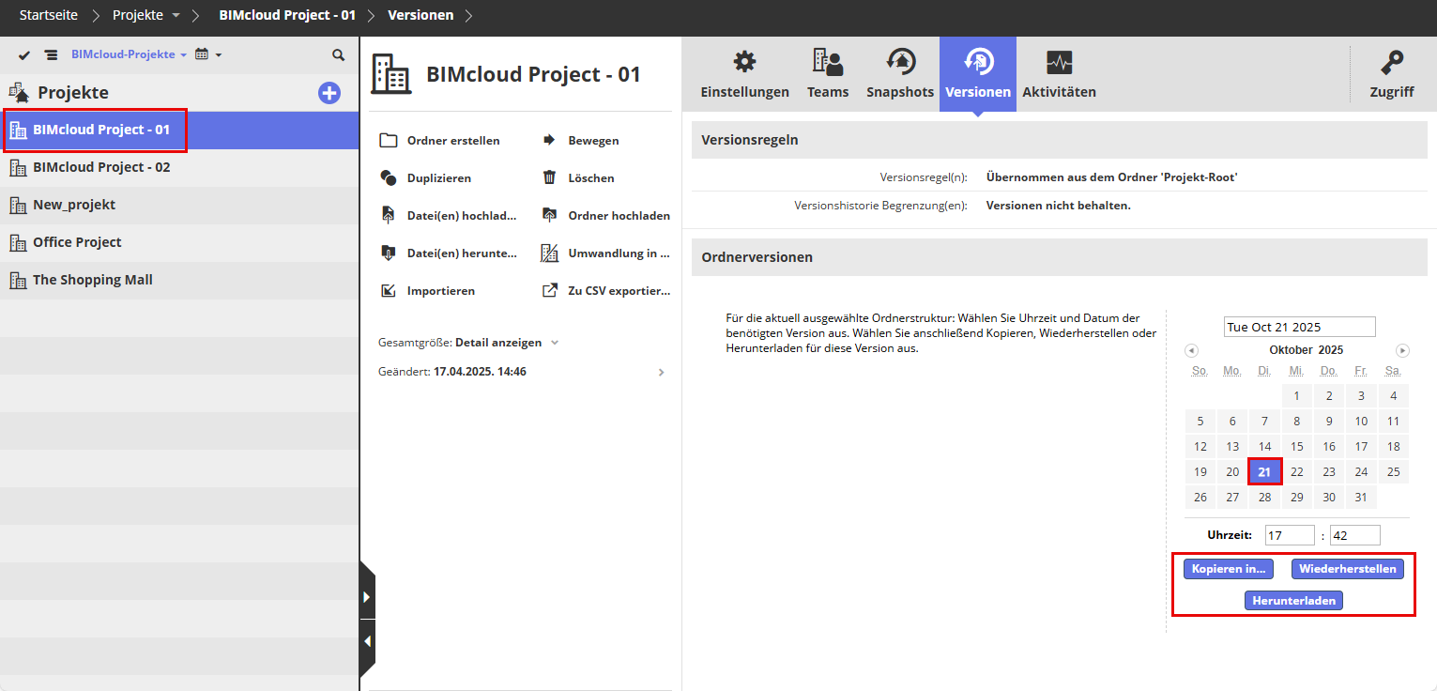
Task: Click the Löschen trash icon
Action: pyautogui.click(x=550, y=177)
